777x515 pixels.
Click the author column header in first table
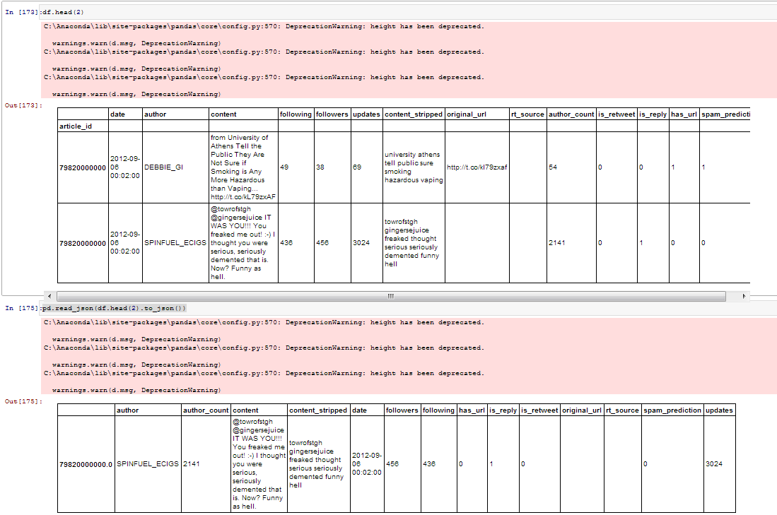(x=175, y=114)
